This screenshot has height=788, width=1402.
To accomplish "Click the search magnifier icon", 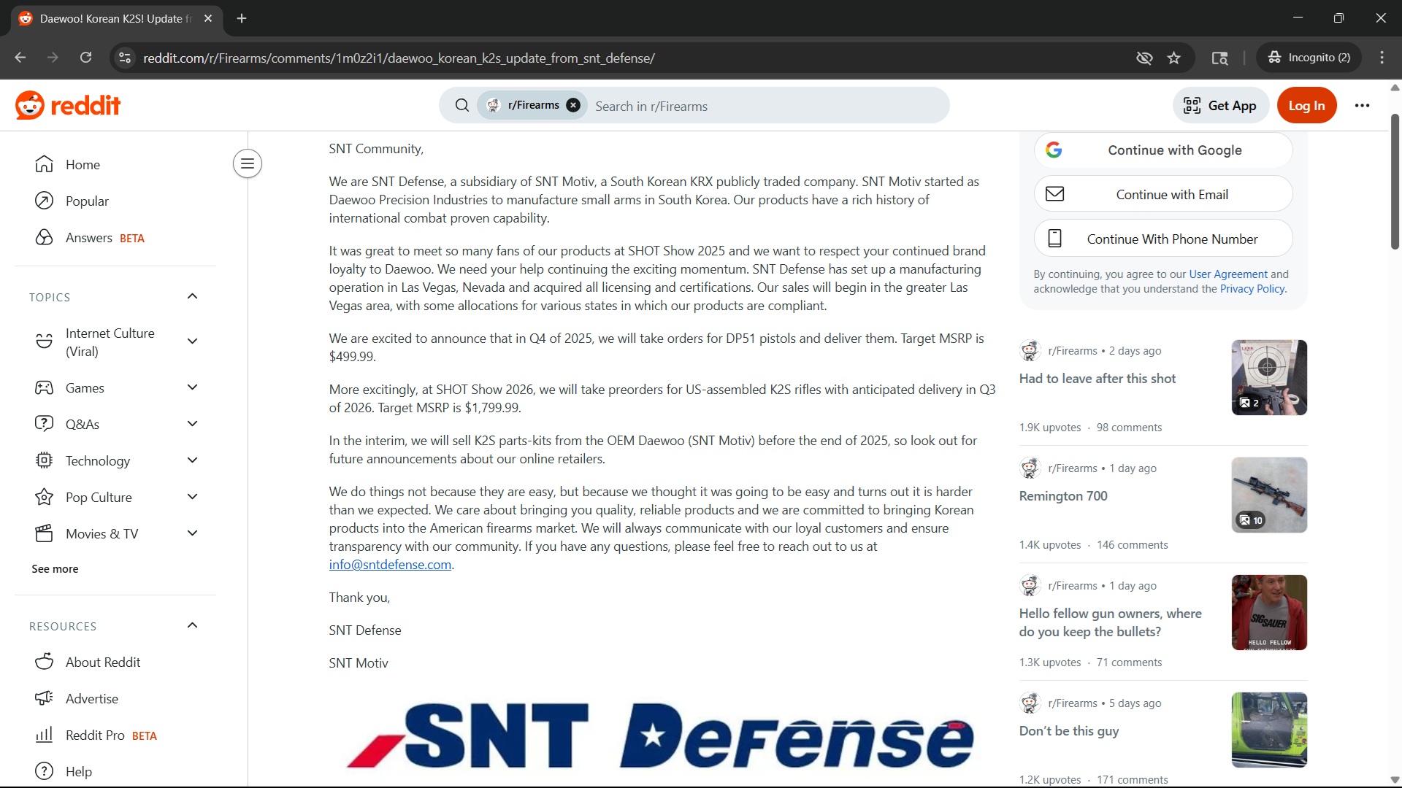I will click(462, 106).
